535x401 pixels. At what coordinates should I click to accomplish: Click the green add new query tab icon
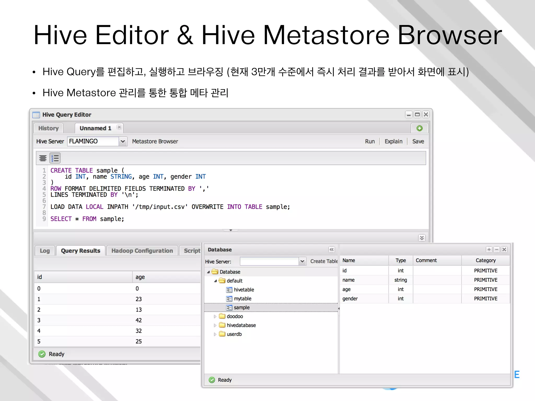coord(420,128)
